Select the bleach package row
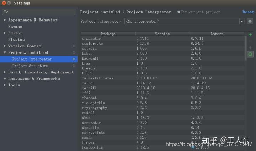256x151 pixels. click(162, 68)
